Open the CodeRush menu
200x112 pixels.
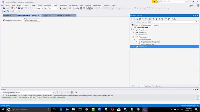47,5
